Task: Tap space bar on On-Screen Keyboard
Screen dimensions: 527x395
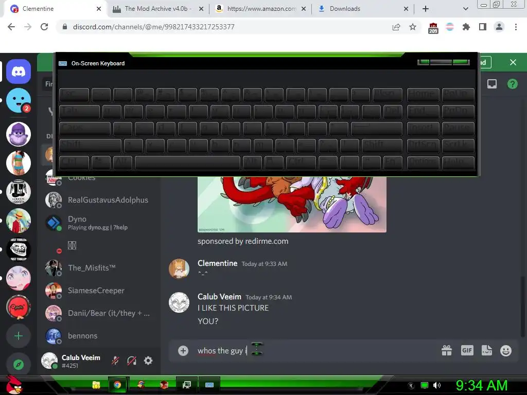Action: (187, 163)
